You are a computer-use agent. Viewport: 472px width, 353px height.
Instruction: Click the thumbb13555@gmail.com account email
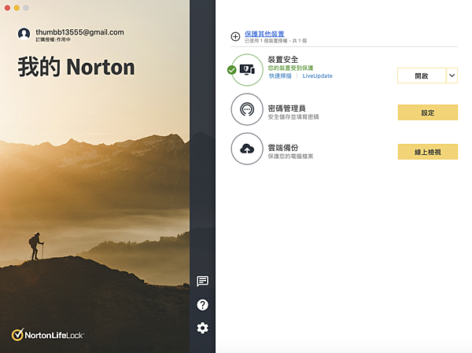click(79, 32)
